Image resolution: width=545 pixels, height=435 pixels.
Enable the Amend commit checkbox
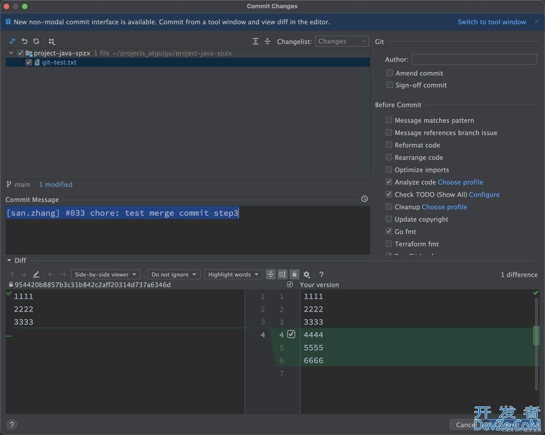point(390,73)
